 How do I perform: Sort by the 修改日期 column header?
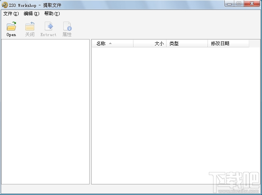(228, 44)
